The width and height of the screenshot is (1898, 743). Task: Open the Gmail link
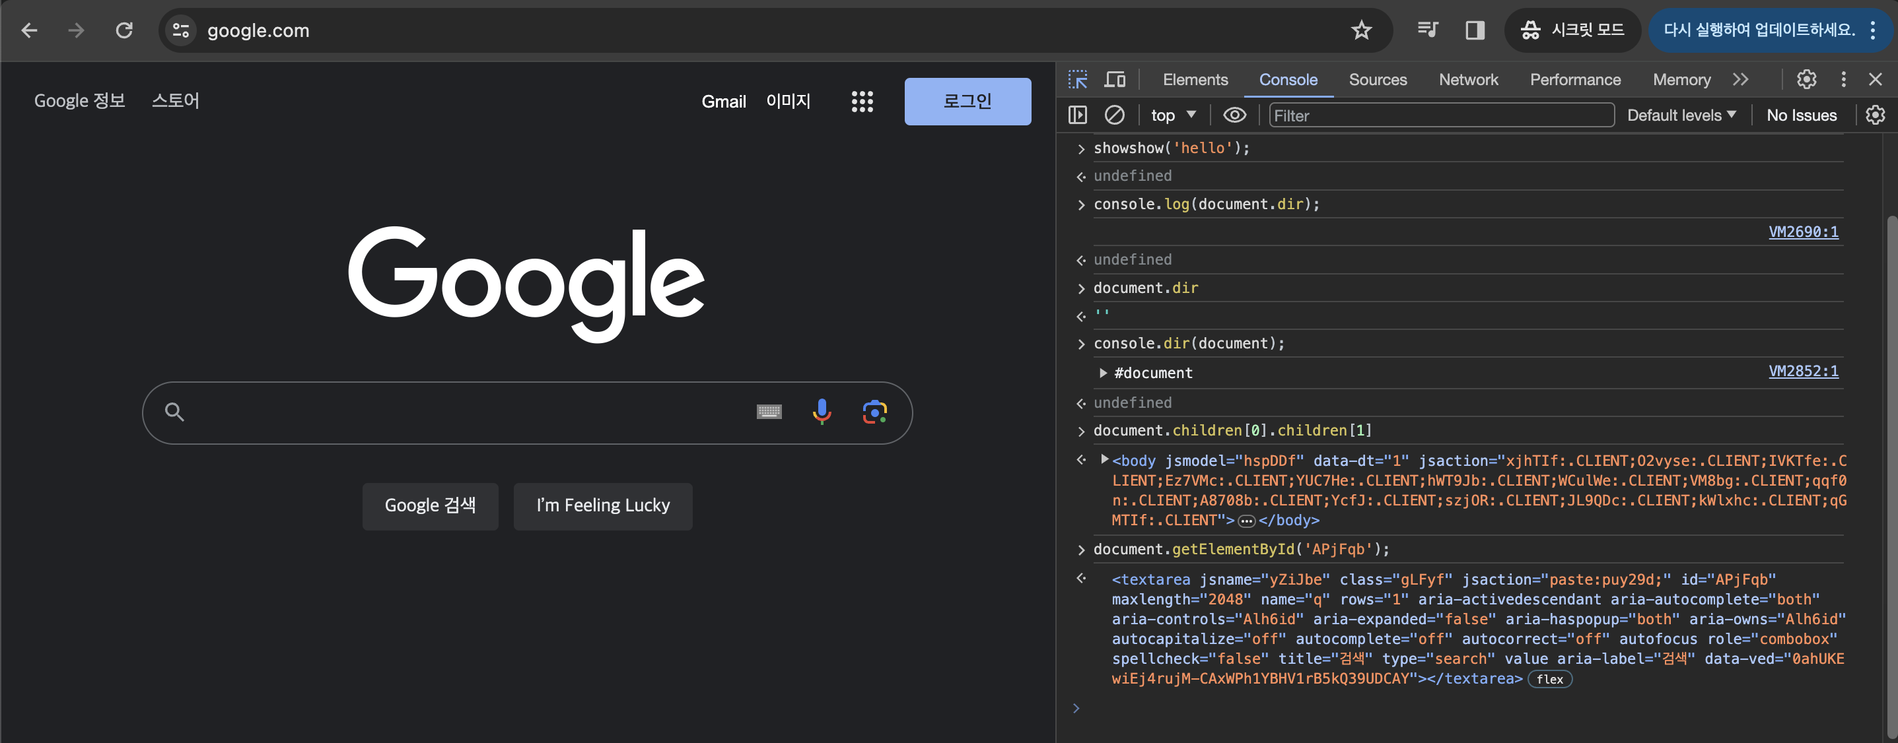[x=724, y=102]
